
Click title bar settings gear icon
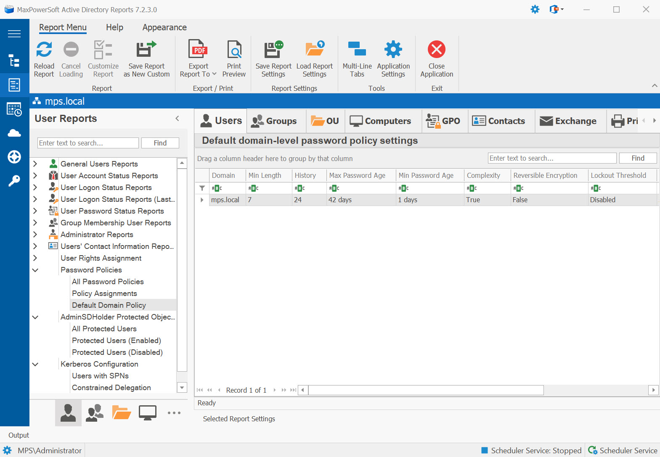click(535, 9)
